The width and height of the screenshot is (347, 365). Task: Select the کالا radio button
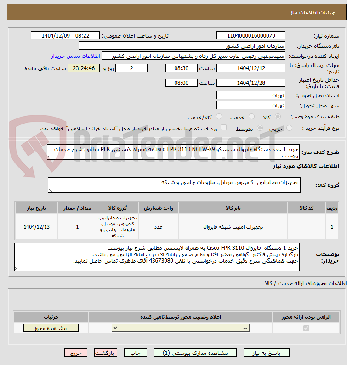[278, 117]
